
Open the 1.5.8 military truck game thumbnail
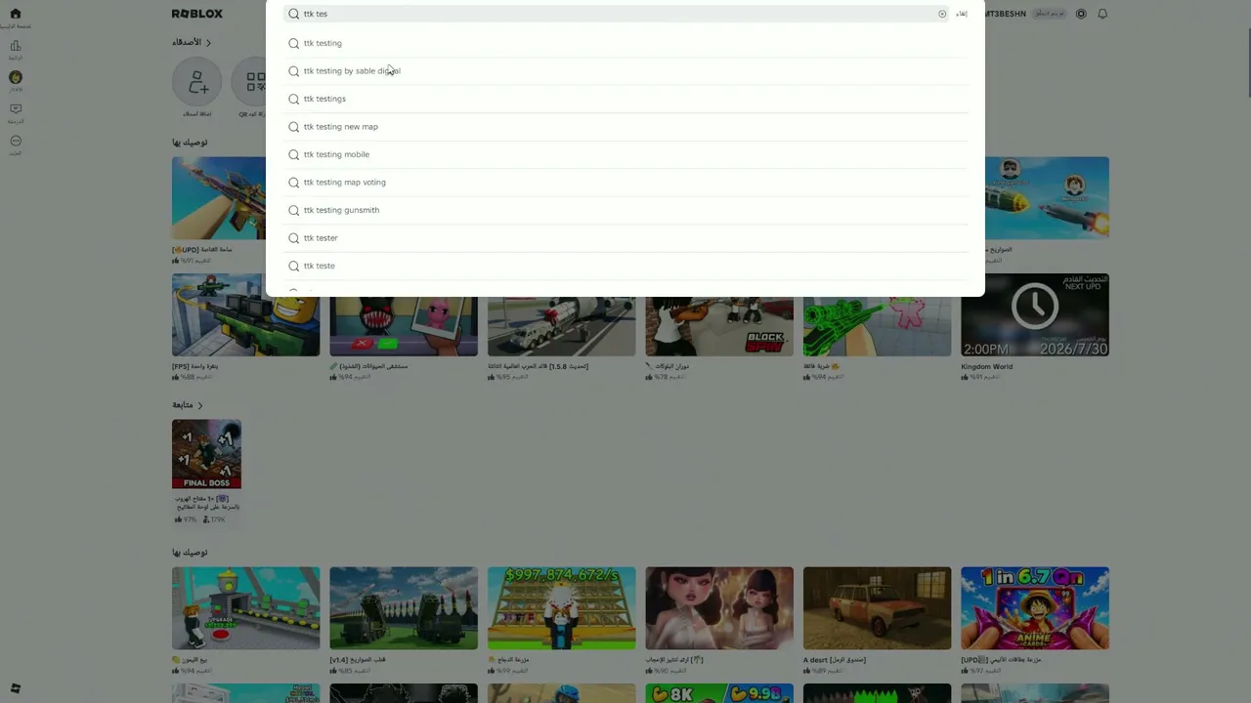click(x=561, y=326)
